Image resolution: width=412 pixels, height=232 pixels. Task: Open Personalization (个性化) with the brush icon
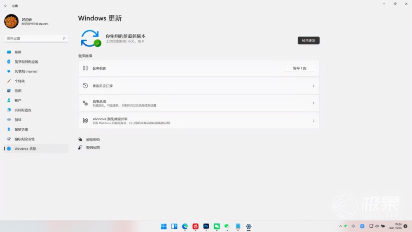(20, 81)
